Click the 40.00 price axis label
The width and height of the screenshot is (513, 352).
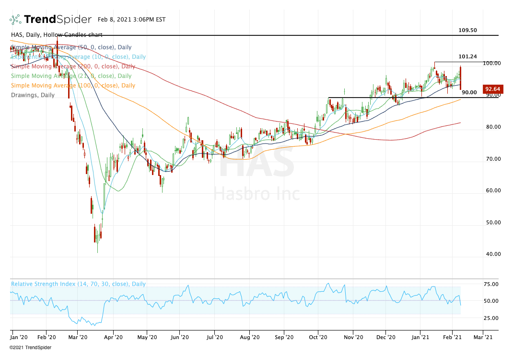[x=493, y=254]
